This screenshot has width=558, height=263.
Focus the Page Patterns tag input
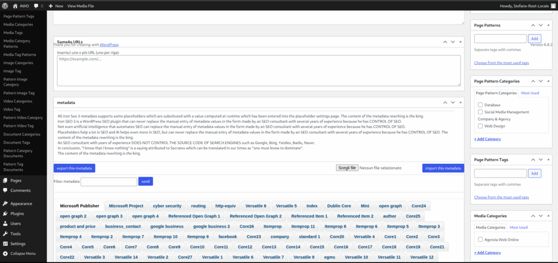(x=500, y=39)
